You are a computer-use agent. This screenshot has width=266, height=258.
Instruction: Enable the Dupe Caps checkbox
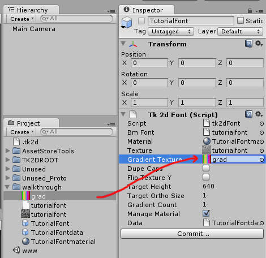click(x=206, y=168)
